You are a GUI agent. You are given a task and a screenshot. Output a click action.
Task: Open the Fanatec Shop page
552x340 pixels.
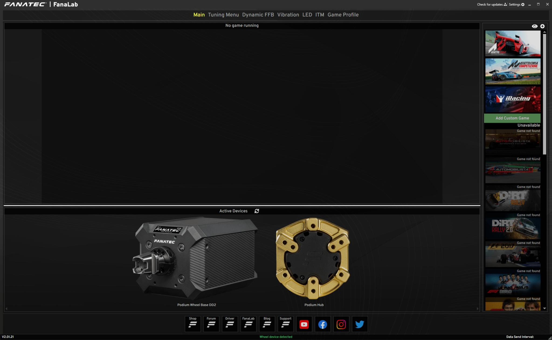pyautogui.click(x=193, y=324)
